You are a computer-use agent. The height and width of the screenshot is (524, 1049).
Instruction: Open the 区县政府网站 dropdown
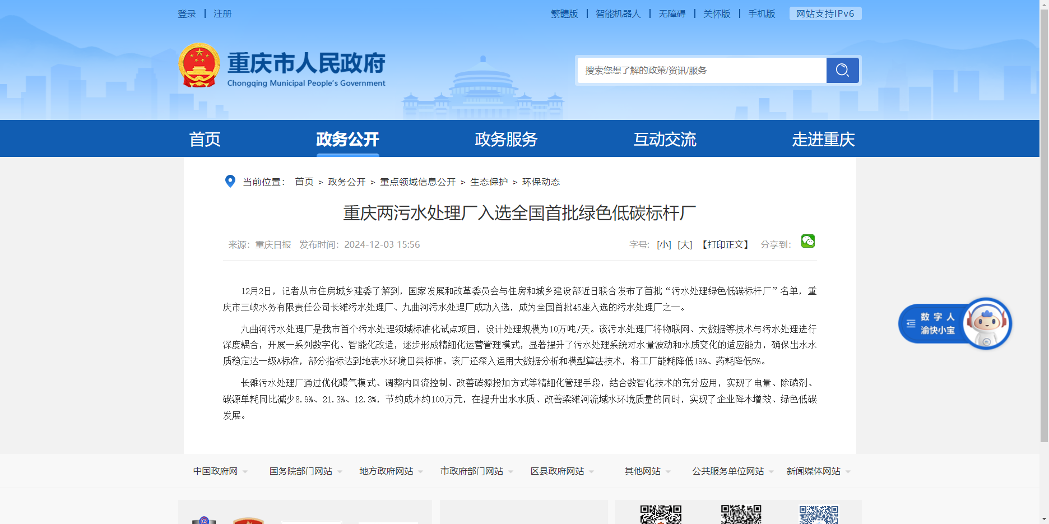(x=562, y=471)
